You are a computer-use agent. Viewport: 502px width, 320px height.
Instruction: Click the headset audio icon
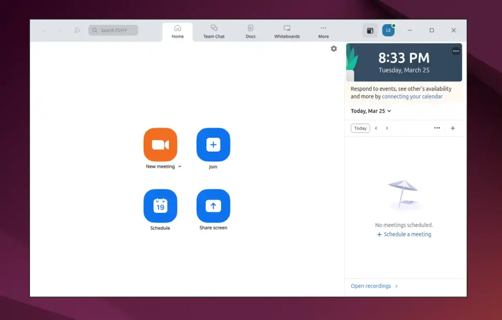[x=77, y=30]
